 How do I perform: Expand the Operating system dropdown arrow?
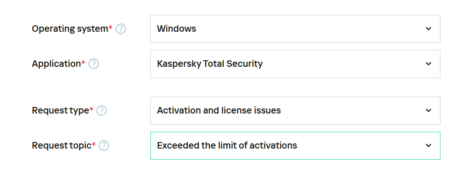coord(428,29)
